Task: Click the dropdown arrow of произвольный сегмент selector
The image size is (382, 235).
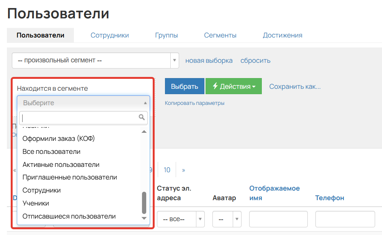Action: pos(175,60)
